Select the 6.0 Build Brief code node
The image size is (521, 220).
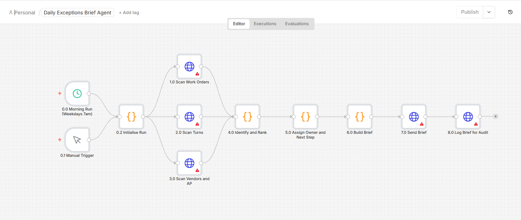[x=360, y=117]
